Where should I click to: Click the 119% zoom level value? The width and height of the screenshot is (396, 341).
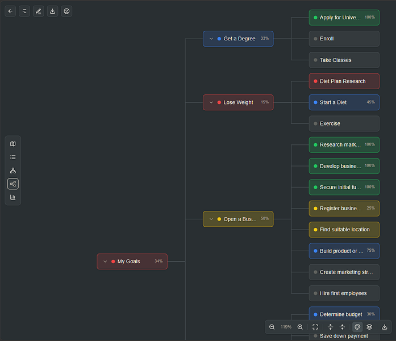coord(286,327)
